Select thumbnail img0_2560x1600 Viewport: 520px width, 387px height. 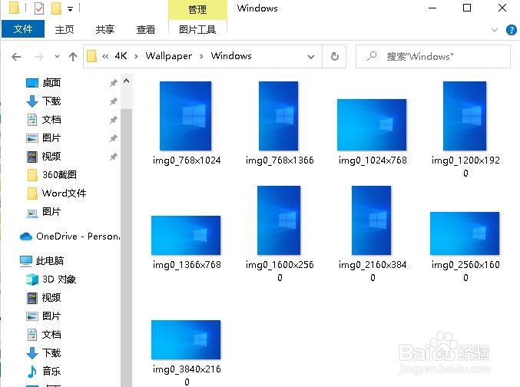(464, 233)
